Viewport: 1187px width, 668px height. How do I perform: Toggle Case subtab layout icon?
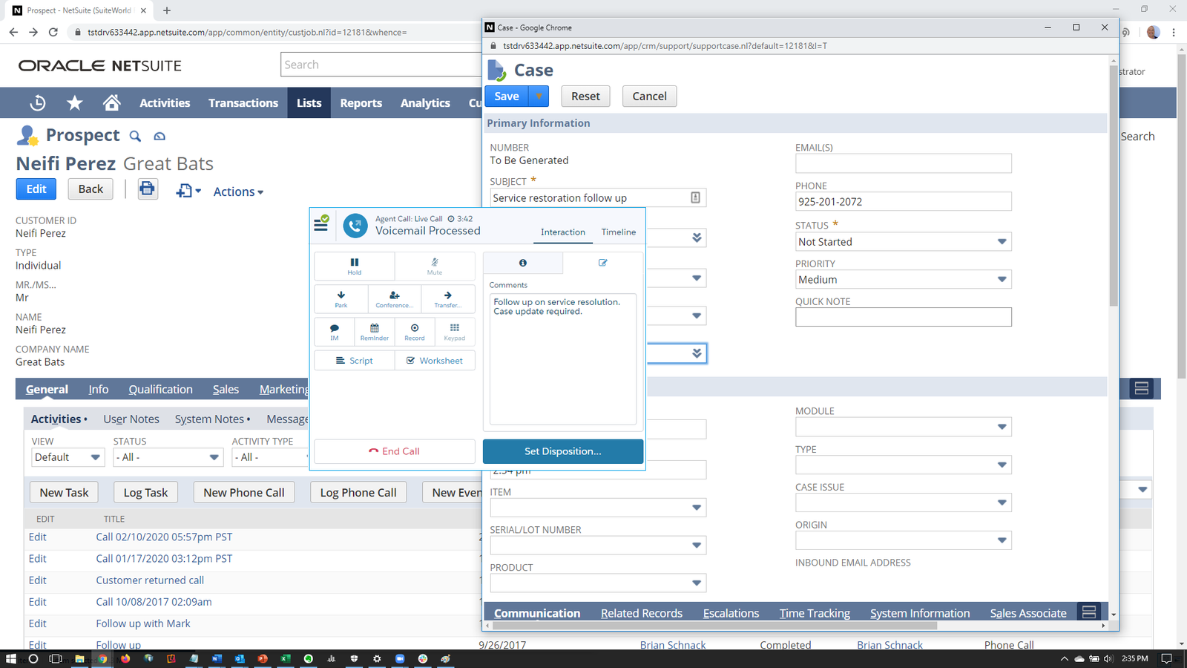(x=1089, y=612)
